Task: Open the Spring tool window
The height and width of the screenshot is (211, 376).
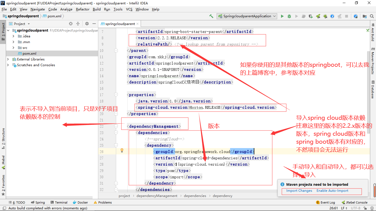Action: coord(38,202)
